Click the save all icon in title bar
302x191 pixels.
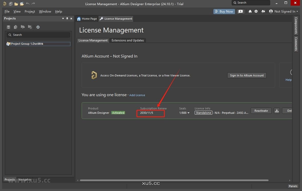point(11,4)
